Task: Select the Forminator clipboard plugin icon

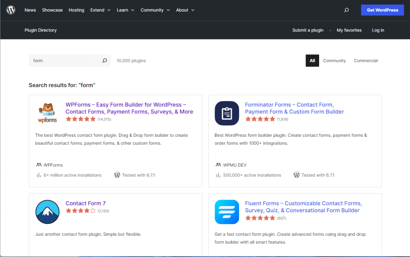Action: tap(227, 113)
